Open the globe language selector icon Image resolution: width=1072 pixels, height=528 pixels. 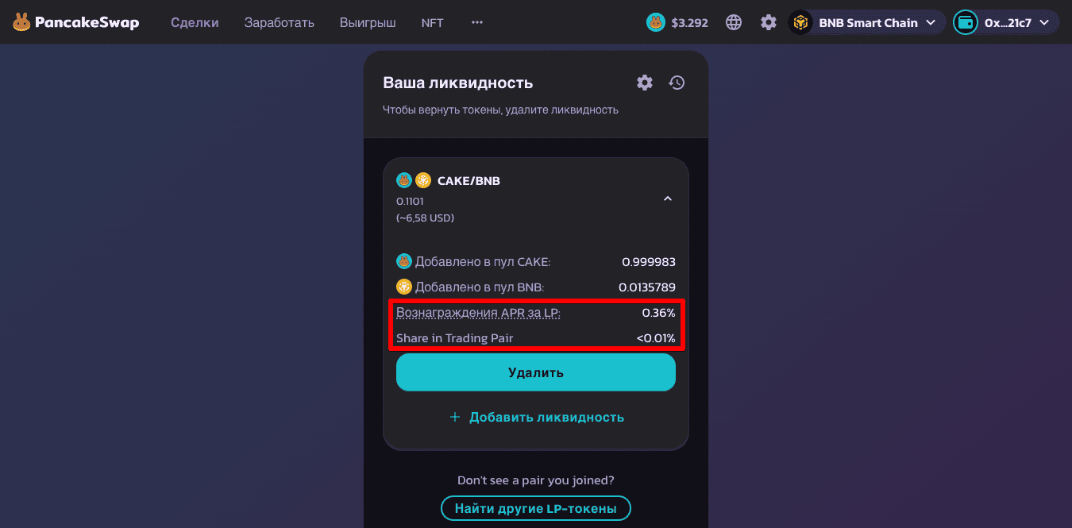pos(734,22)
